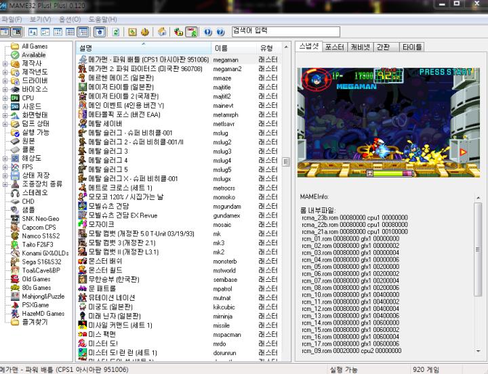Viewport: 488px width, 374px height.
Task: Click the 즐겨찾기 favorites folder icon
Action: [x=15, y=322]
